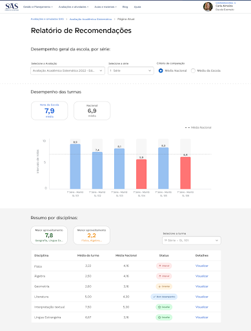Expand the Selecione a turma dropdown
Viewport: 251px width, 331px height.
pyautogui.click(x=192, y=240)
